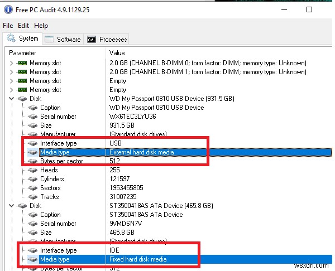Click value '9VMDSN7V'
Screen dimensions: 335x271
pyautogui.click(x=126, y=224)
